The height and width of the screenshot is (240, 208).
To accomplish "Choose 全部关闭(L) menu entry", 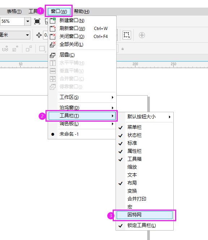I will pyautogui.click(x=82, y=45).
